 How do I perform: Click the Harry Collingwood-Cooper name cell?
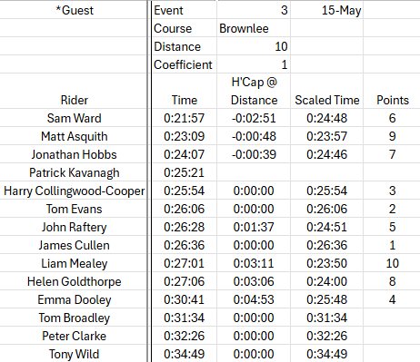coord(74,191)
